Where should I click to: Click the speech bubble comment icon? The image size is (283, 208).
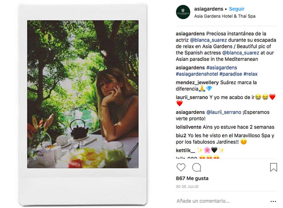[x=196, y=167]
